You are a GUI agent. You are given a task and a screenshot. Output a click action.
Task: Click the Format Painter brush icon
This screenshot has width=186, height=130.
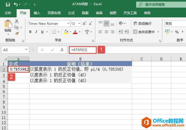coord(17,34)
